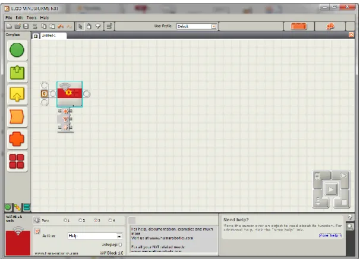360x259 pixels.
Task: Click the Paste toolbar icon
Action: coord(52,26)
